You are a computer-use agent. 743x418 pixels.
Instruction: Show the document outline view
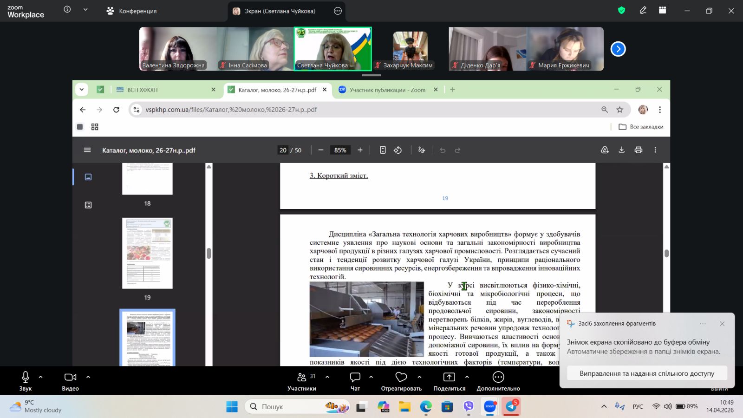(88, 205)
